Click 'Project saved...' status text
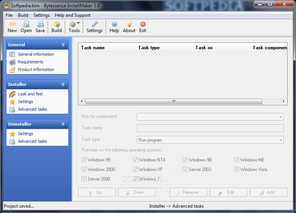This screenshot has width=296, height=213. 19,206
